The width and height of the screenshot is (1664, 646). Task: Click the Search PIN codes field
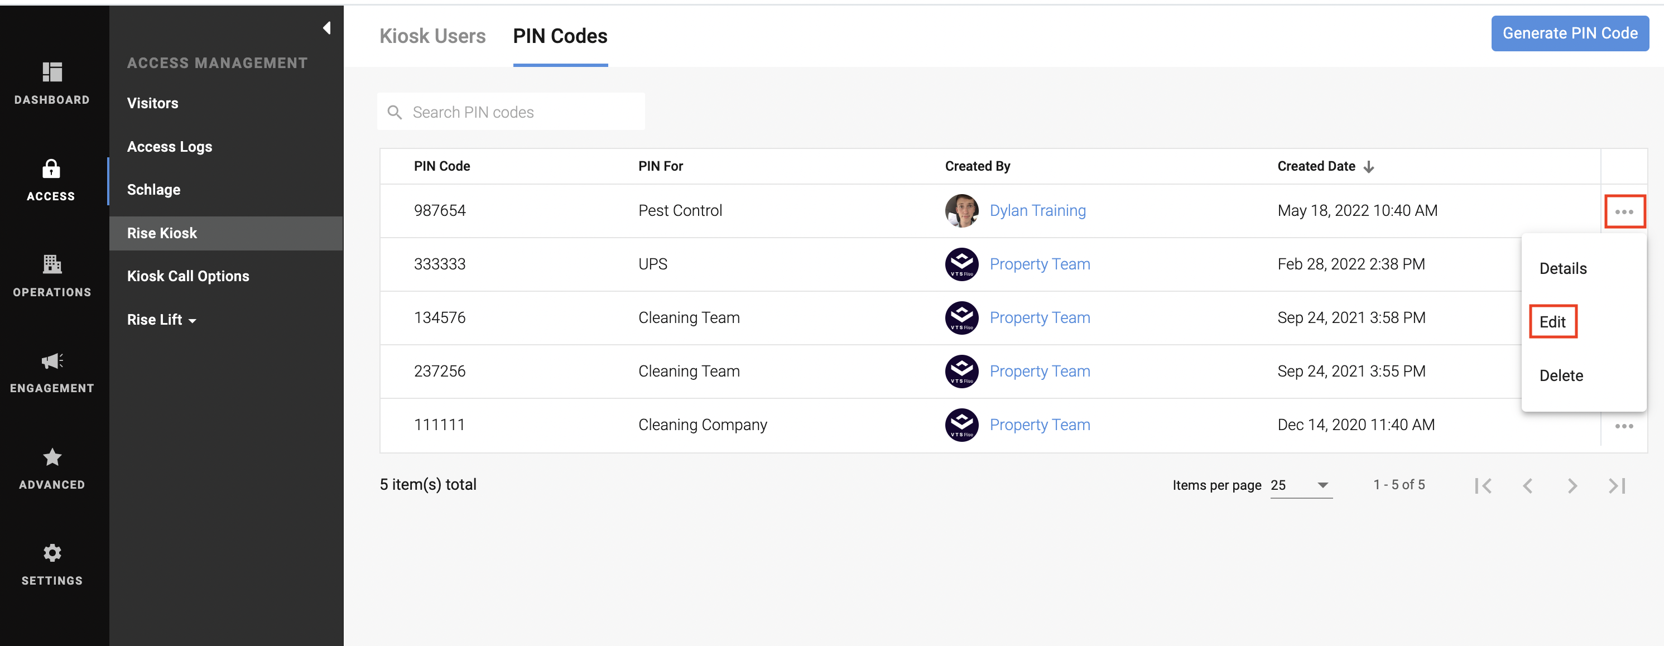tap(511, 112)
